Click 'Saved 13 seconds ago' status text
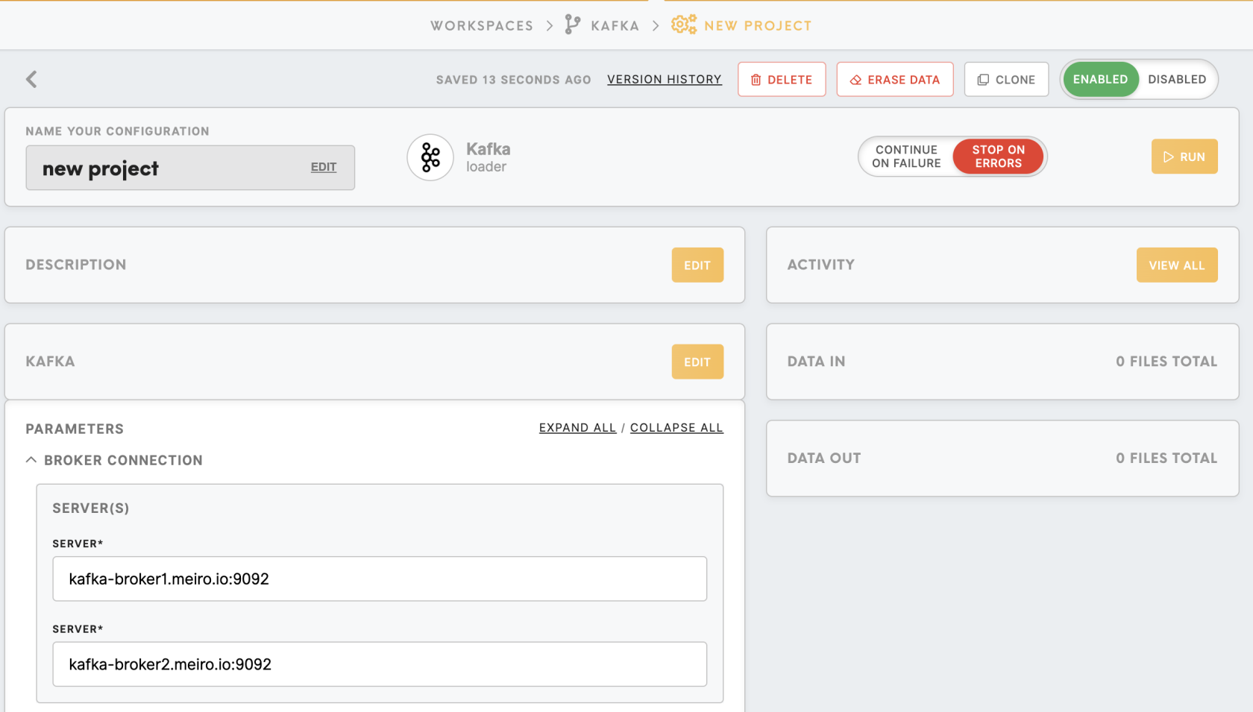The width and height of the screenshot is (1253, 712). click(x=514, y=80)
